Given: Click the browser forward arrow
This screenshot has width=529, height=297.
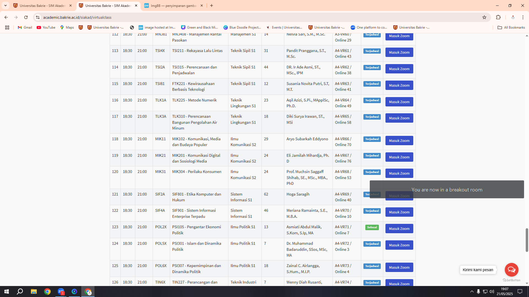Looking at the screenshot, I should (16, 17).
